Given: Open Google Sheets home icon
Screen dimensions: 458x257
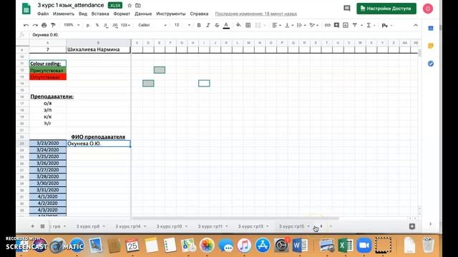Looking at the screenshot, I should [x=26, y=9].
